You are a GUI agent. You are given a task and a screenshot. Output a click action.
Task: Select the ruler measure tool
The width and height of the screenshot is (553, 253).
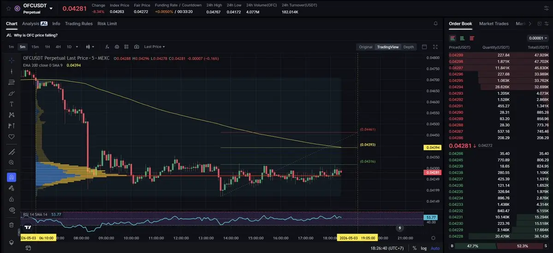[x=11, y=152]
